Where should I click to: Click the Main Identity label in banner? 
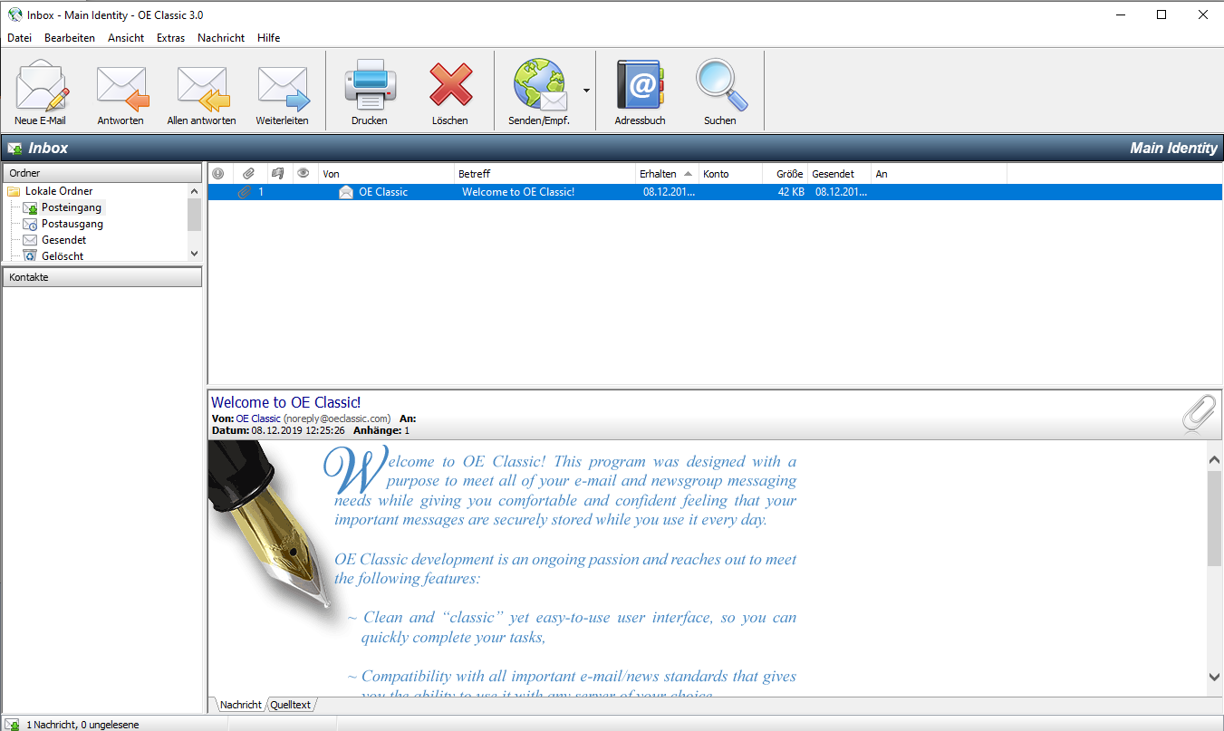point(1173,149)
